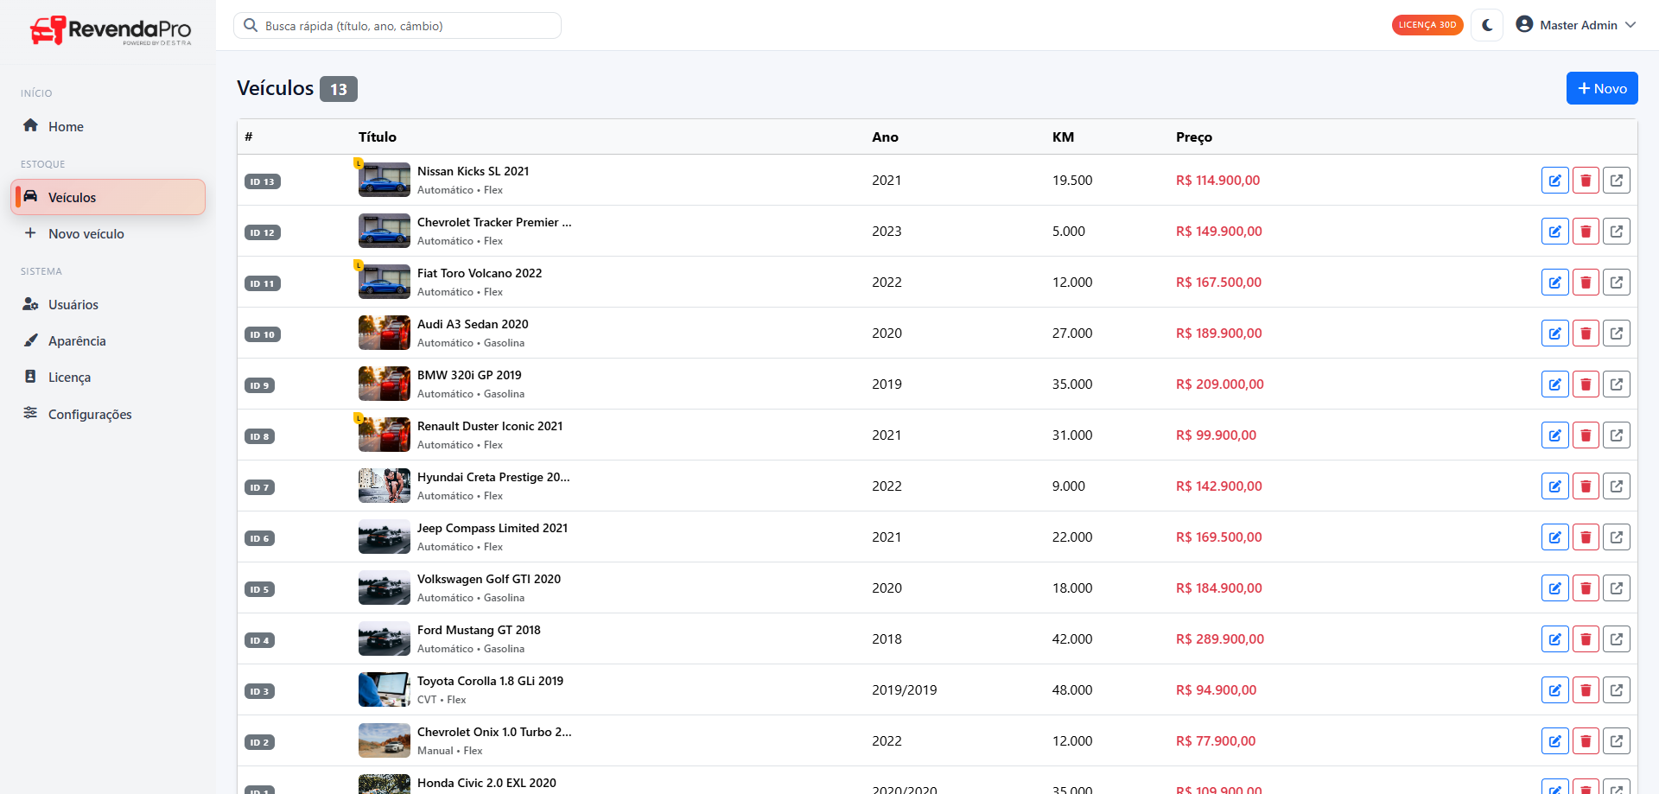Delete the Ford Mustang GT 2018 row
Screen dimensions: 1659x794
pyautogui.click(x=1586, y=639)
